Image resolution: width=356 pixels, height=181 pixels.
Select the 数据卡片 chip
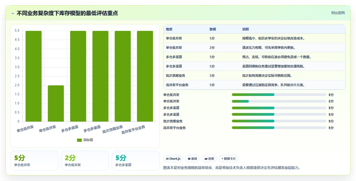pyautogui.click(x=229, y=159)
